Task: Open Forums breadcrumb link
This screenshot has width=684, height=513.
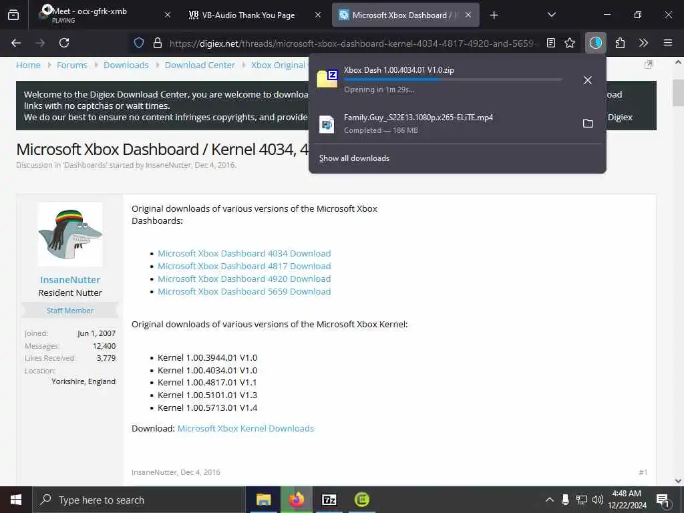Action: (72, 65)
